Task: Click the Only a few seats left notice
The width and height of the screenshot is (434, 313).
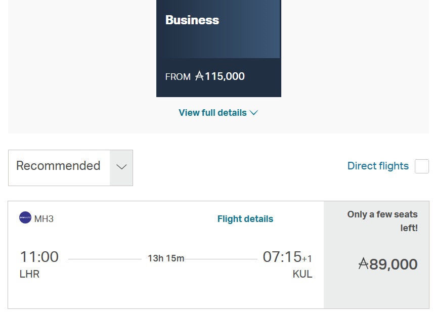Action: pyautogui.click(x=382, y=221)
